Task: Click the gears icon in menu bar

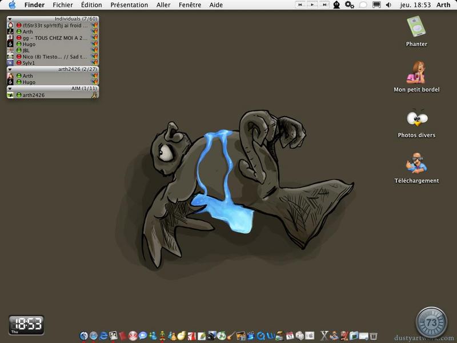Action: click(349, 5)
